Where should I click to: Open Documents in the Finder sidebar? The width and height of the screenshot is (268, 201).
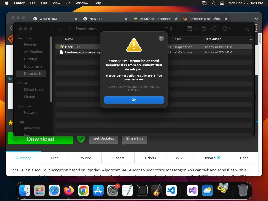33,66
